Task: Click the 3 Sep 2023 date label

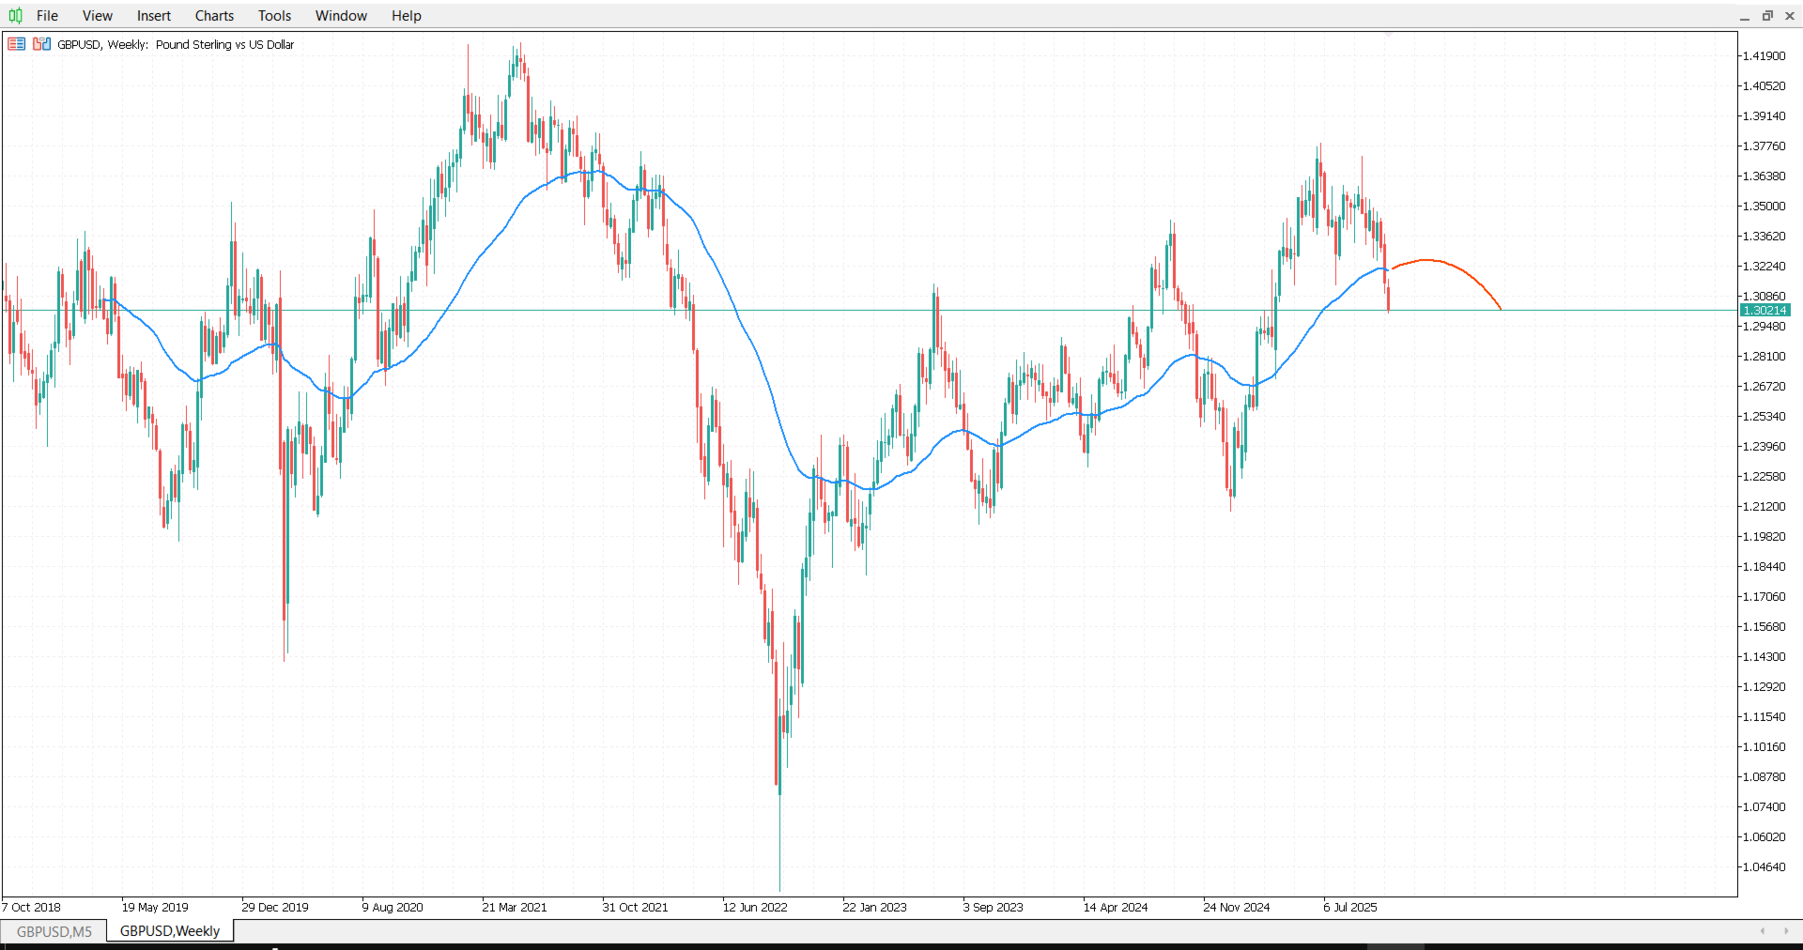Action: click(994, 908)
